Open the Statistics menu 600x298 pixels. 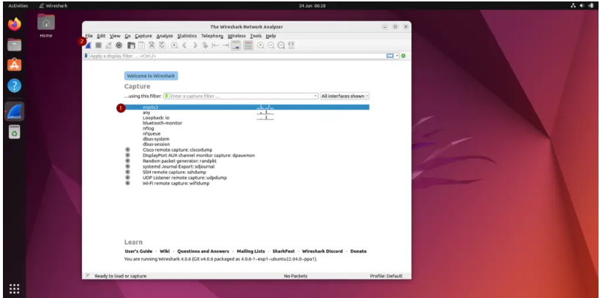pos(187,36)
